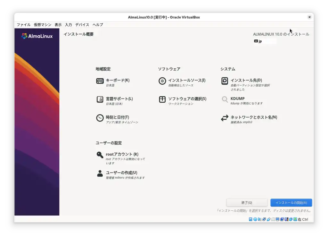Open the KDUMP configuration screen
Screen dimensions: 328x238
(238, 99)
